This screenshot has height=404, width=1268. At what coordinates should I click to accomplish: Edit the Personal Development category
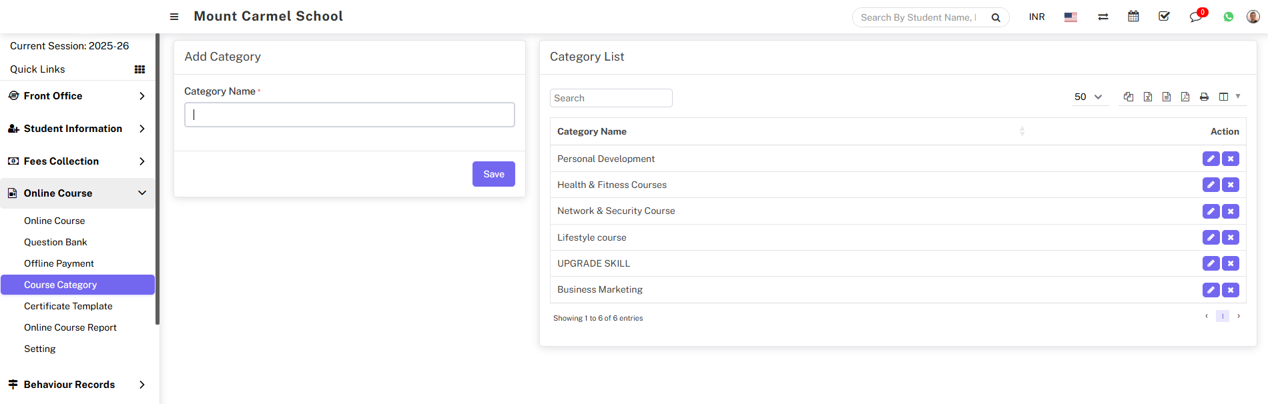coord(1211,159)
